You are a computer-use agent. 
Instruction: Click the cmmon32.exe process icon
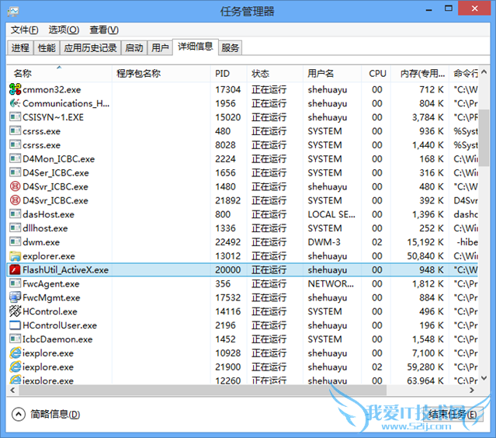(15, 89)
